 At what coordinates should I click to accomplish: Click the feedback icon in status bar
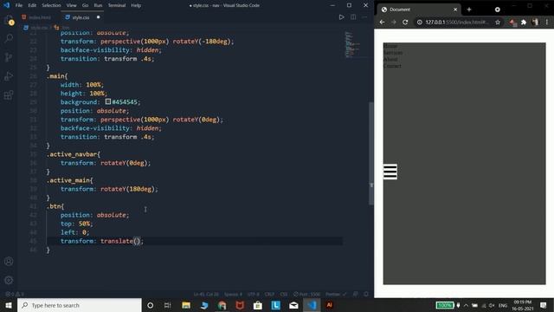click(356, 294)
